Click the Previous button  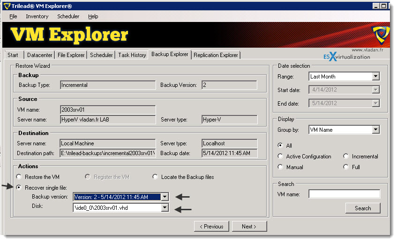tap(211, 227)
